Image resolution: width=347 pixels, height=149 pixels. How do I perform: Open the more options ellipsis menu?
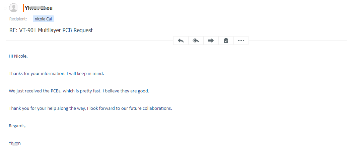pos(241,41)
